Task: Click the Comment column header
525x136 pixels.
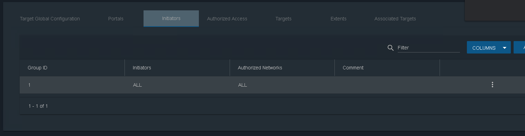Action: pyautogui.click(x=353, y=68)
